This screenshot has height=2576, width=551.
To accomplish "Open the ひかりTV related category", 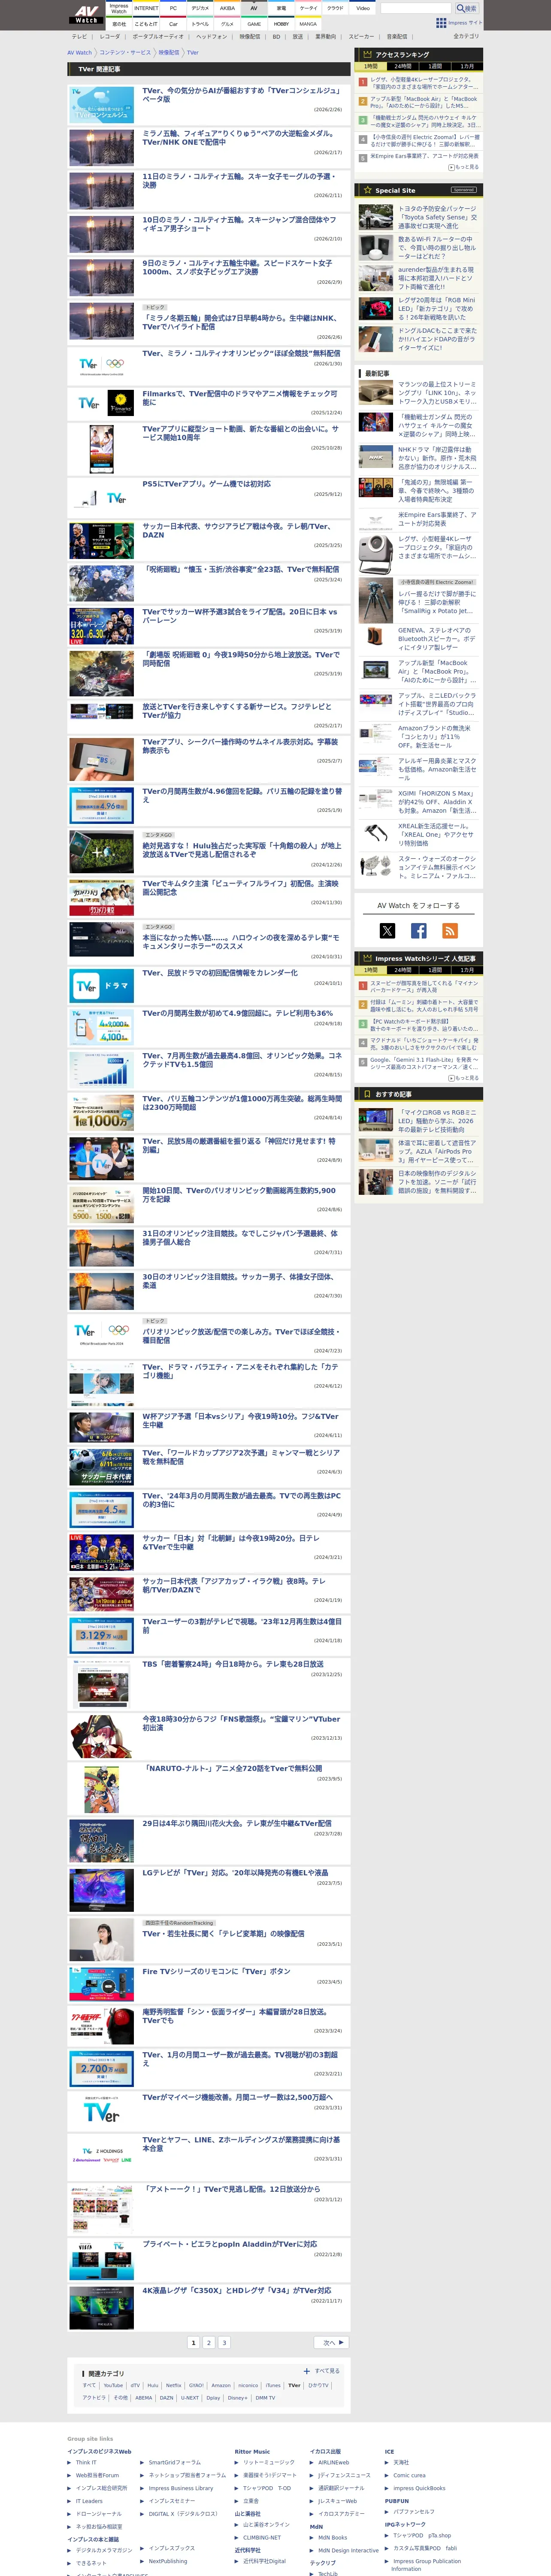I will [318, 2385].
